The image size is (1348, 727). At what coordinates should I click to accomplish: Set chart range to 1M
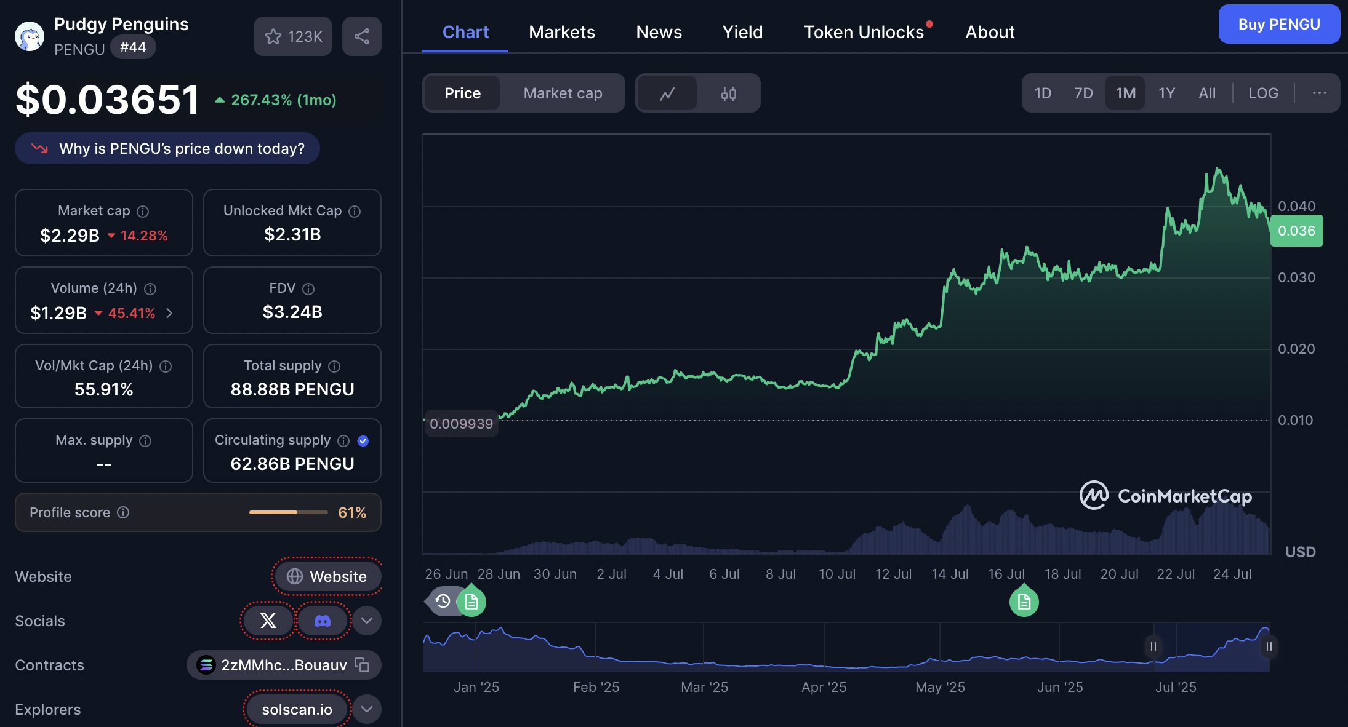(1125, 93)
